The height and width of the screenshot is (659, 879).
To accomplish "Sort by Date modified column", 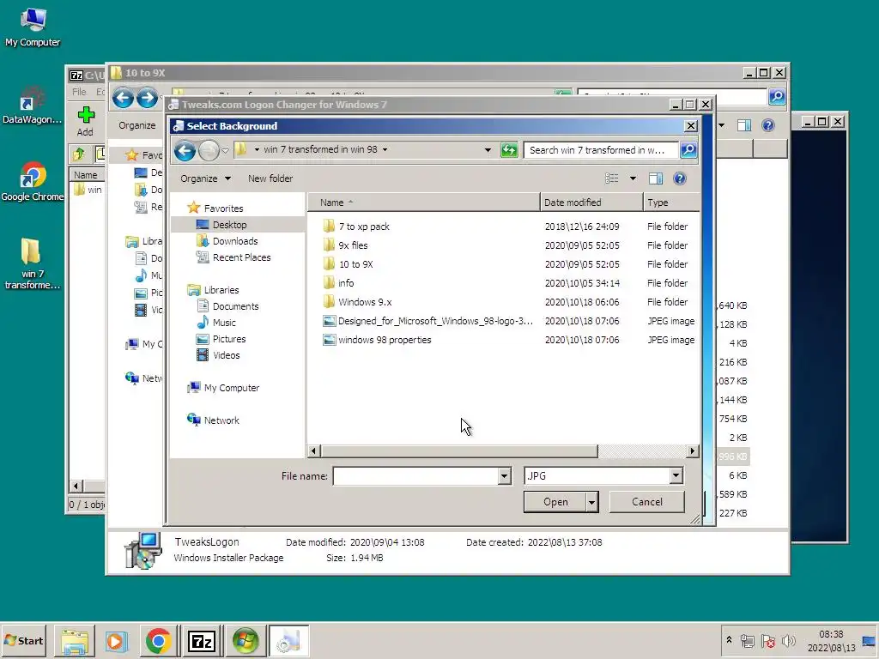I will (591, 203).
